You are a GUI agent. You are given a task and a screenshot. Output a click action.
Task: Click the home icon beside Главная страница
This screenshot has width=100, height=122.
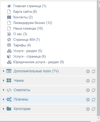(9, 6)
